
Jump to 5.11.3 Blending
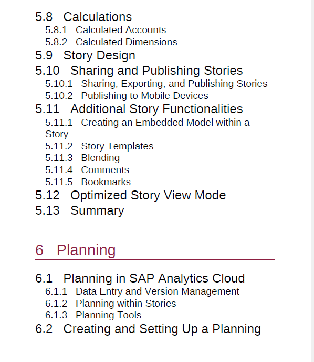point(82,158)
